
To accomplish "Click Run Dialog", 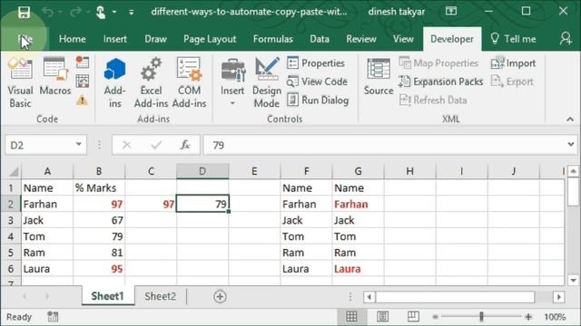I will click(318, 100).
